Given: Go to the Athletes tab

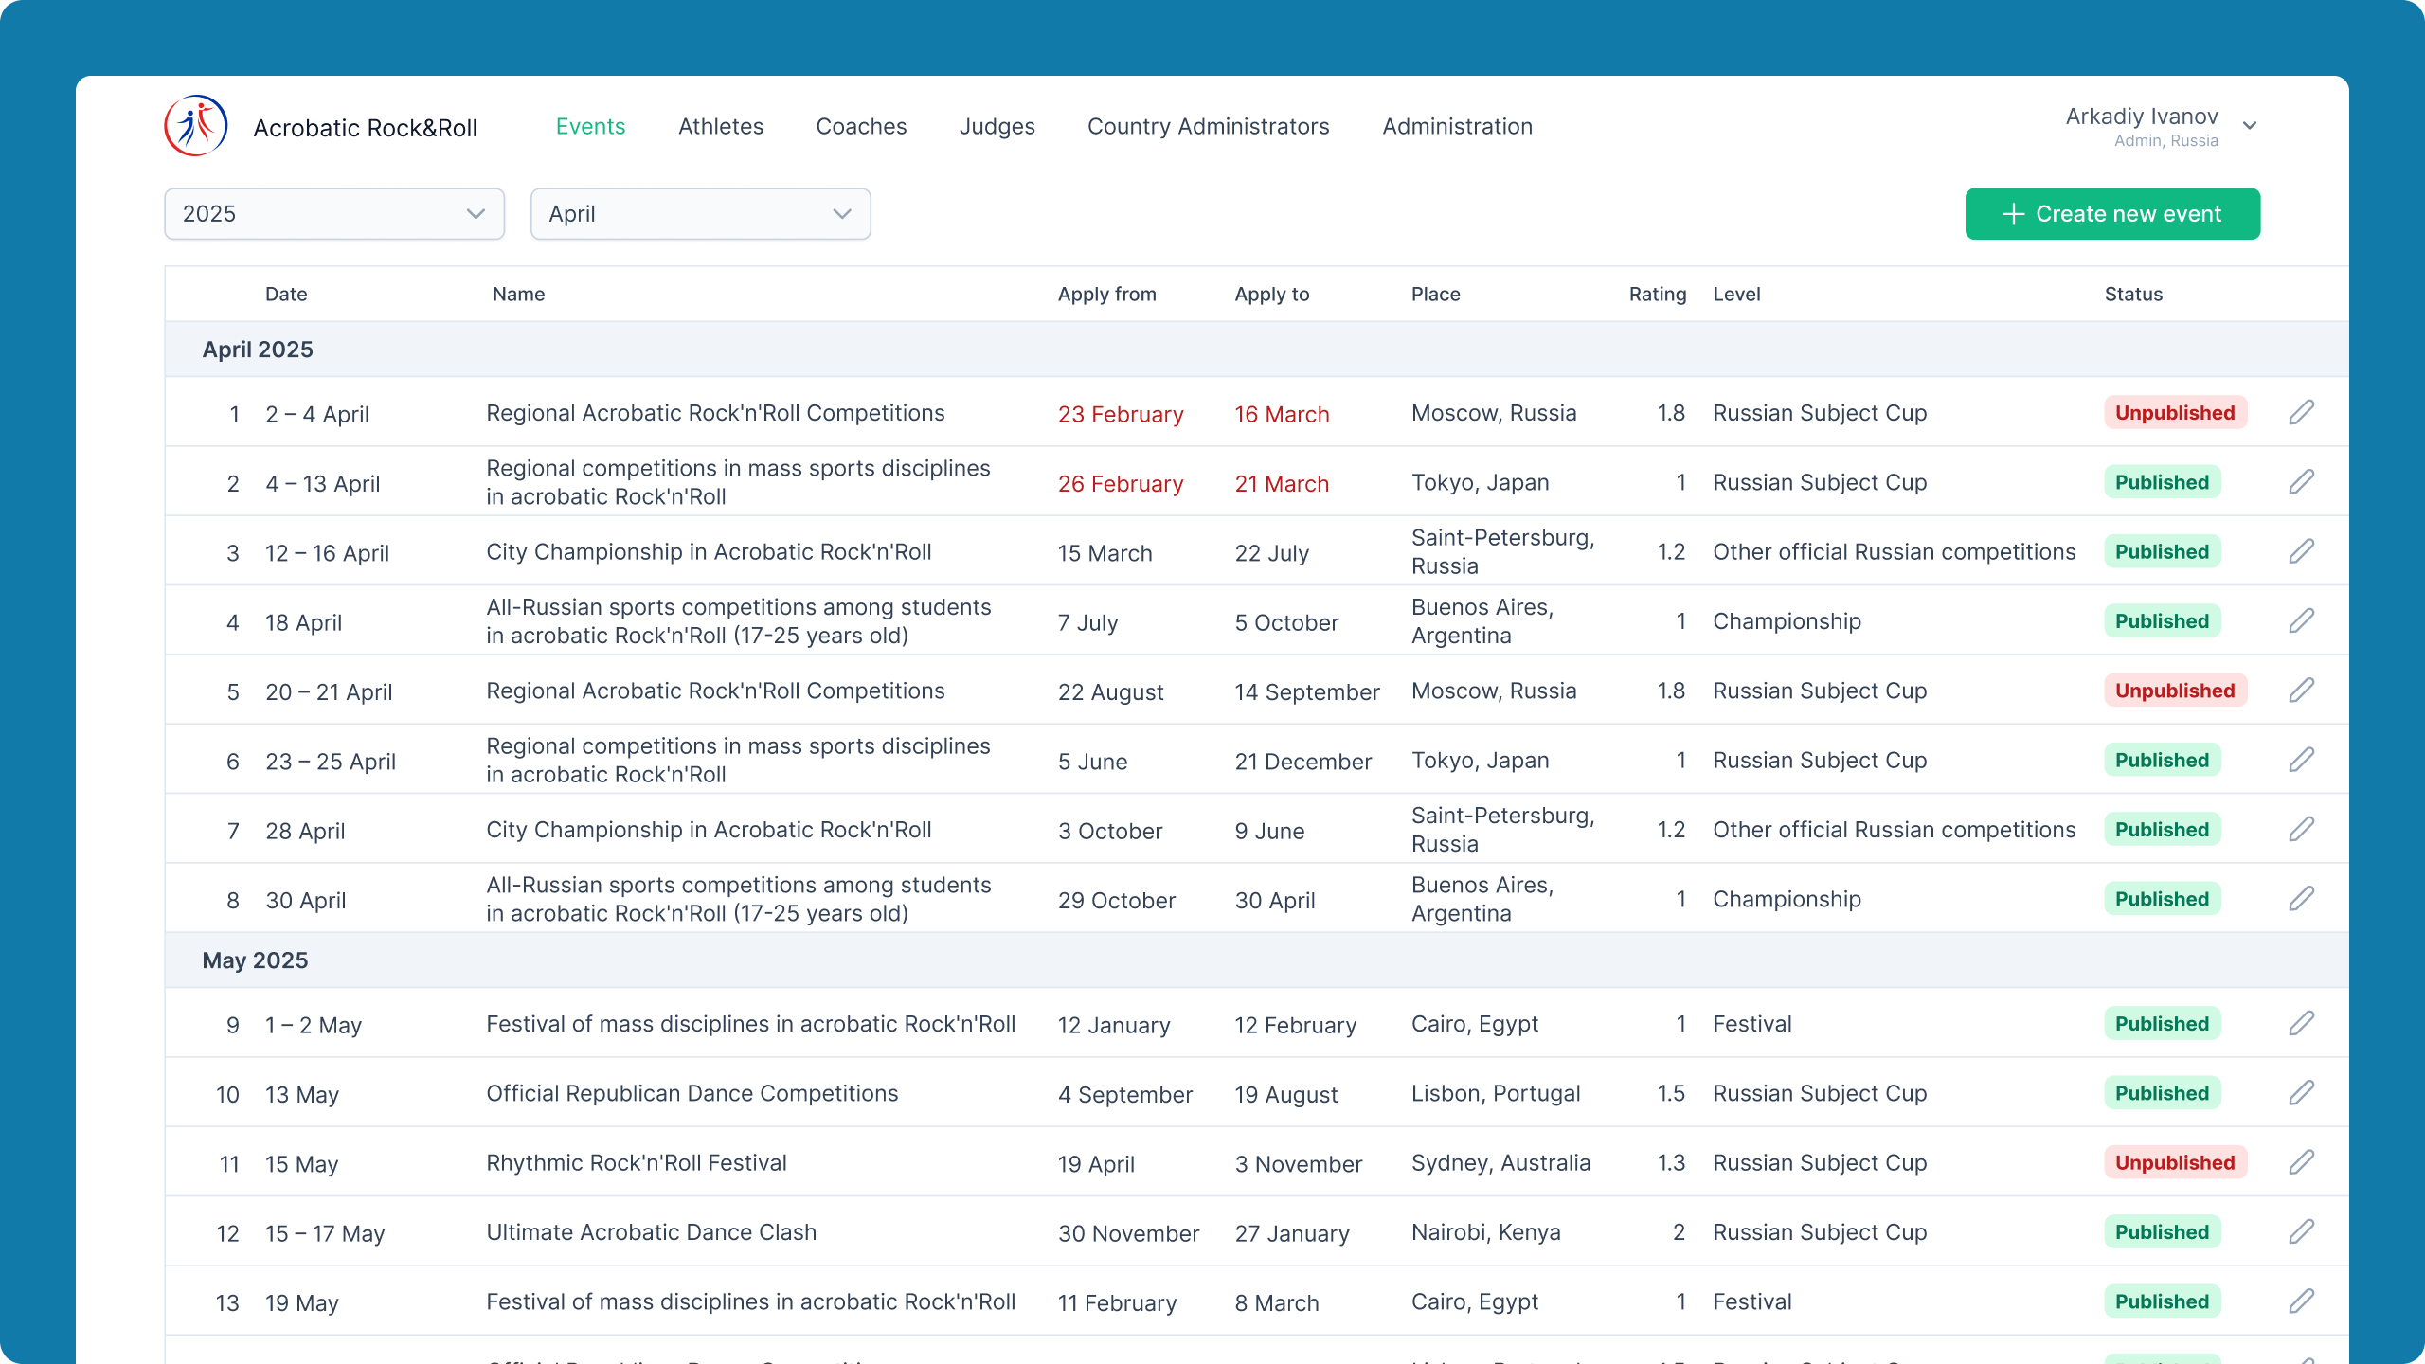Looking at the screenshot, I should [721, 127].
